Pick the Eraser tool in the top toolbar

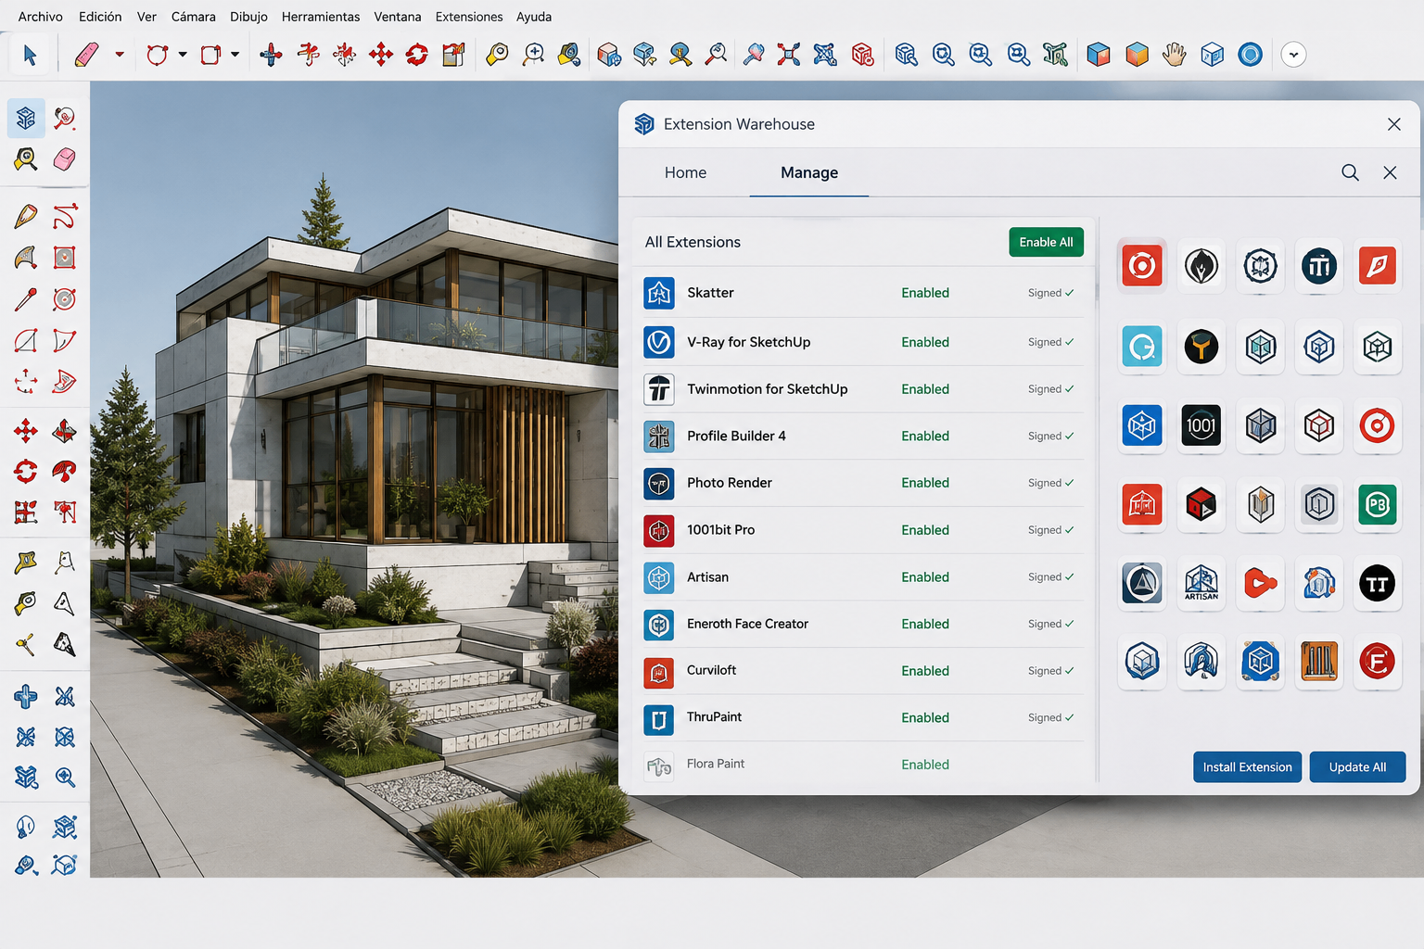[86, 55]
